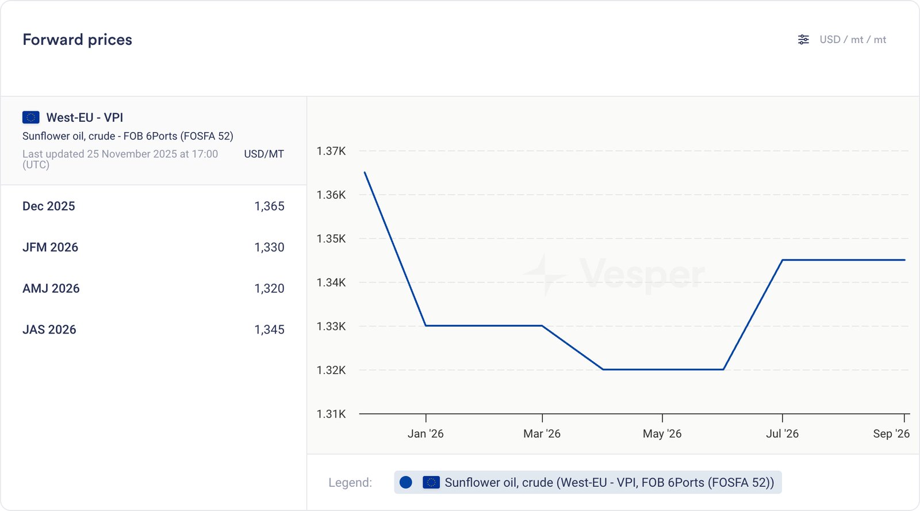Click the blue circle in the legend
Screen dimensions: 920x511
coord(406,482)
